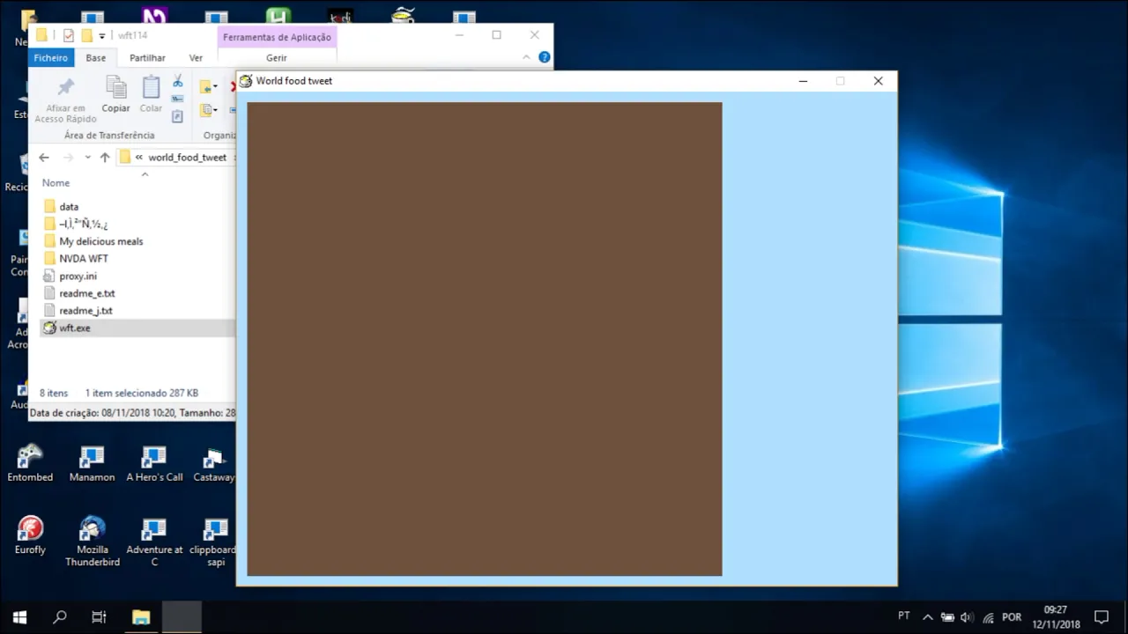Viewport: 1128px width, 634px height.
Task: Click the running app button on taskbar
Action: pos(181,617)
